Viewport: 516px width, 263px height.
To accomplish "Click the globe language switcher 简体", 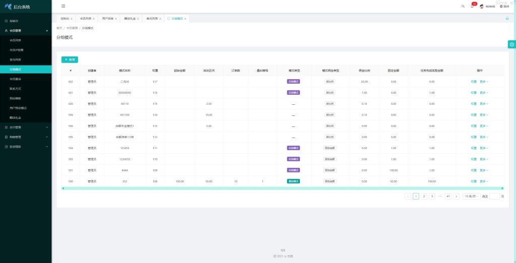I will (x=504, y=7).
